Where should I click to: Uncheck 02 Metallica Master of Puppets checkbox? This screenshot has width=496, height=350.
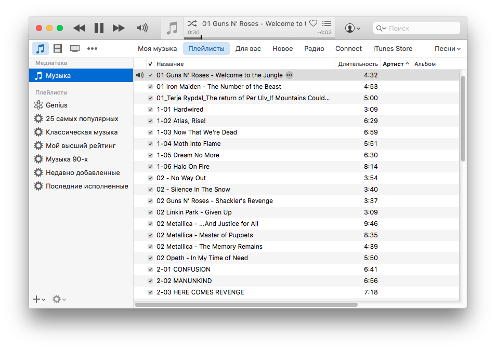point(150,235)
